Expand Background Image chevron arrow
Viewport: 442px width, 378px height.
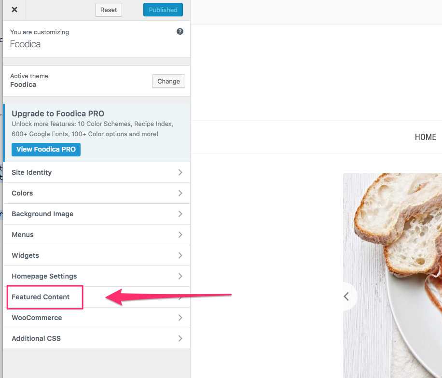click(180, 214)
